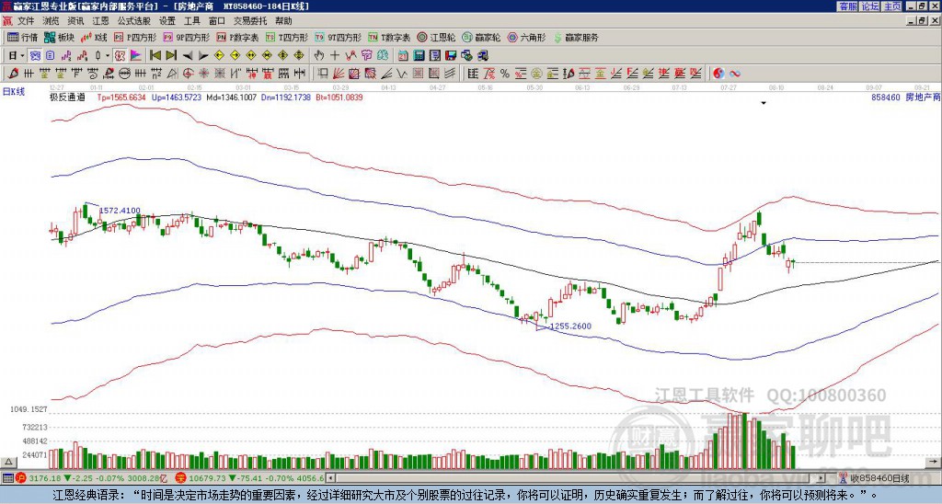The width and height of the screenshot is (942, 504).
Task: Open the 9T四方形 tool
Action: 339,37
